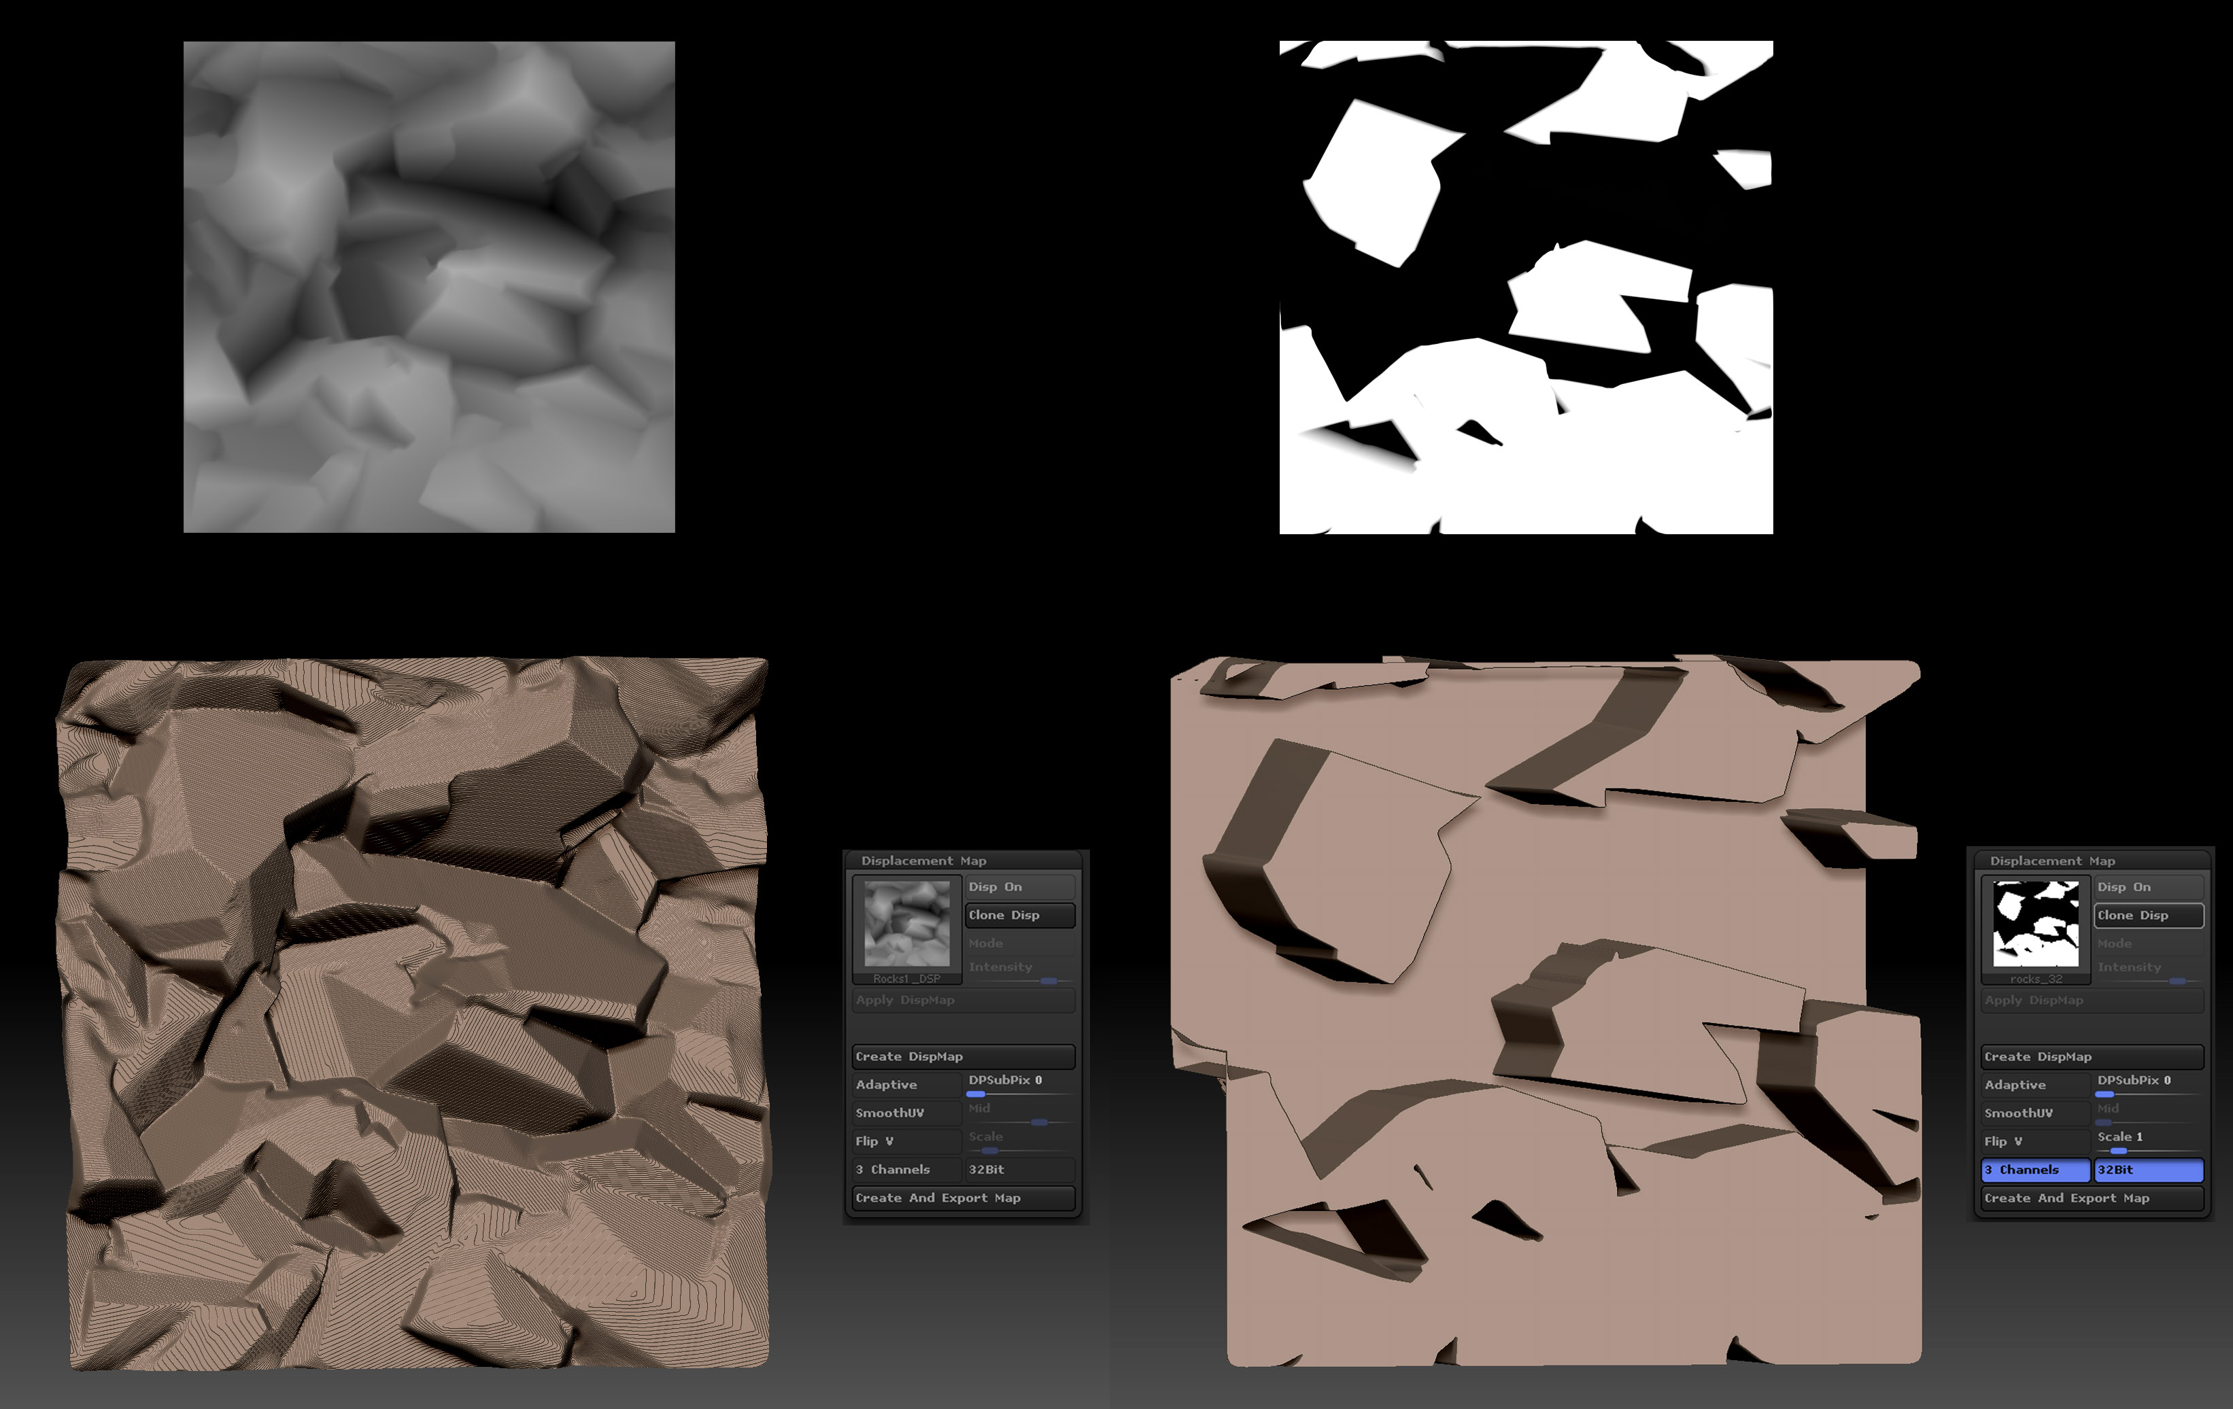Click Create And Export Map in the right panel
This screenshot has height=1409, width=2233.
(x=2092, y=1198)
